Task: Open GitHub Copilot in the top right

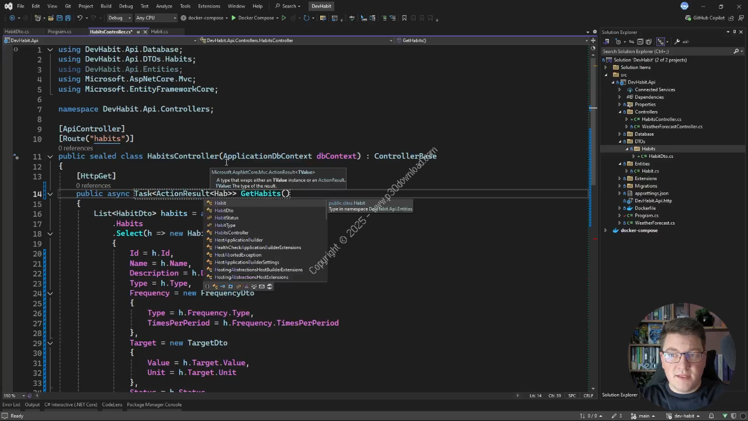Action: point(705,18)
